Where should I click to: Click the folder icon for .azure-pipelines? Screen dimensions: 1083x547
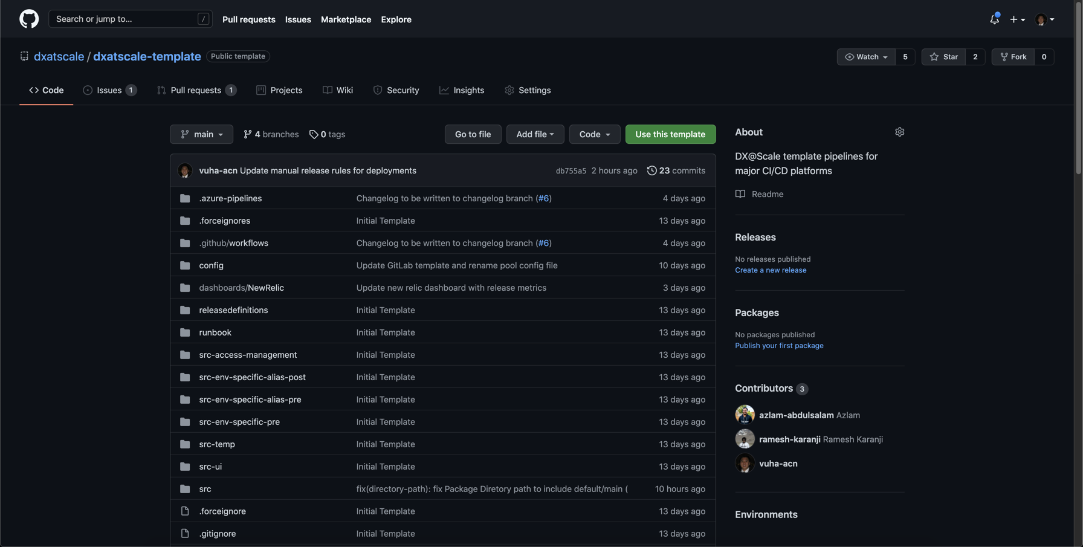pyautogui.click(x=185, y=198)
